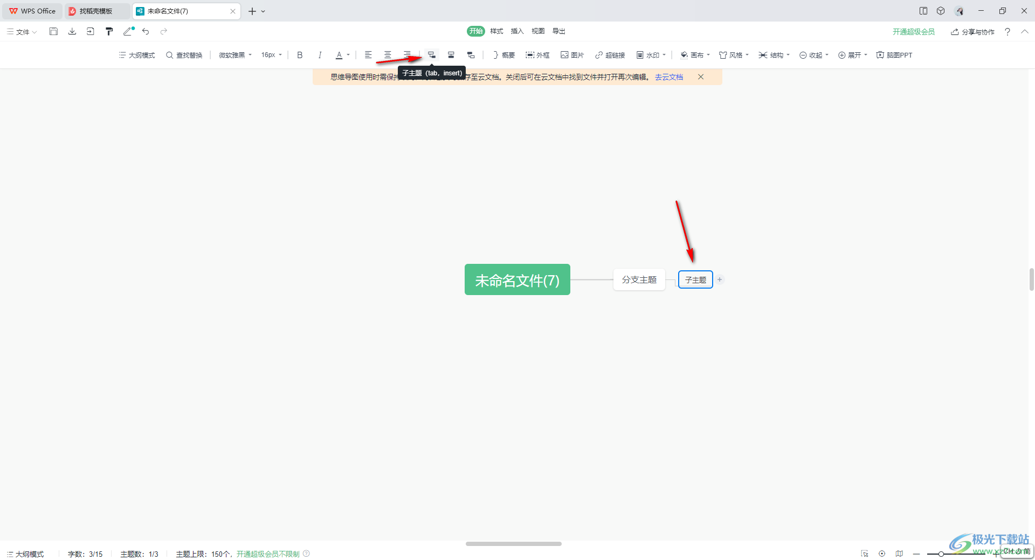1035x560 pixels.
Task: Open the canvas (画布) dropdown
Action: (x=695, y=55)
